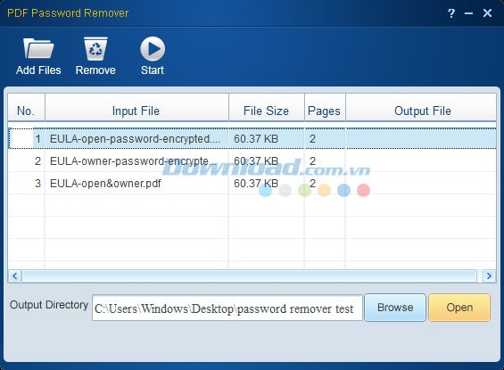The width and height of the screenshot is (504, 370).
Task: Click the Remove text label
Action: tap(95, 70)
